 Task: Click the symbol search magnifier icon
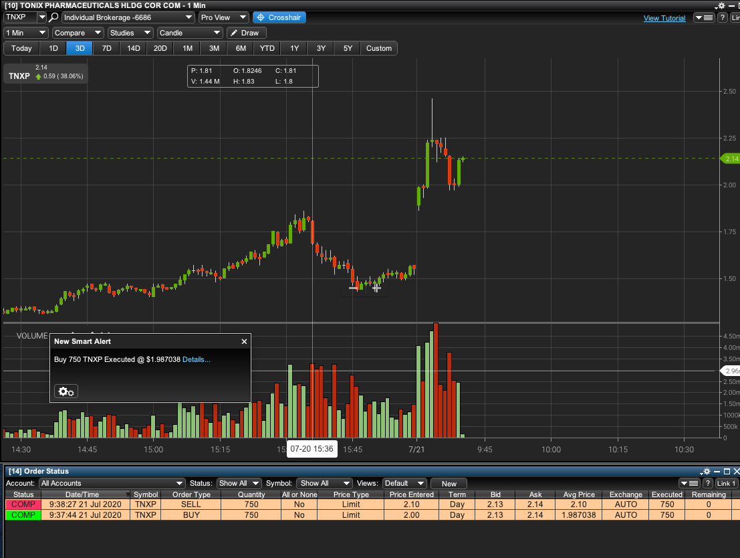pyautogui.click(x=54, y=17)
